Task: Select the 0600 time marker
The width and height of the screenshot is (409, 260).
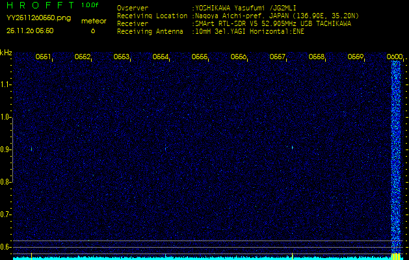Action: pyautogui.click(x=395, y=57)
